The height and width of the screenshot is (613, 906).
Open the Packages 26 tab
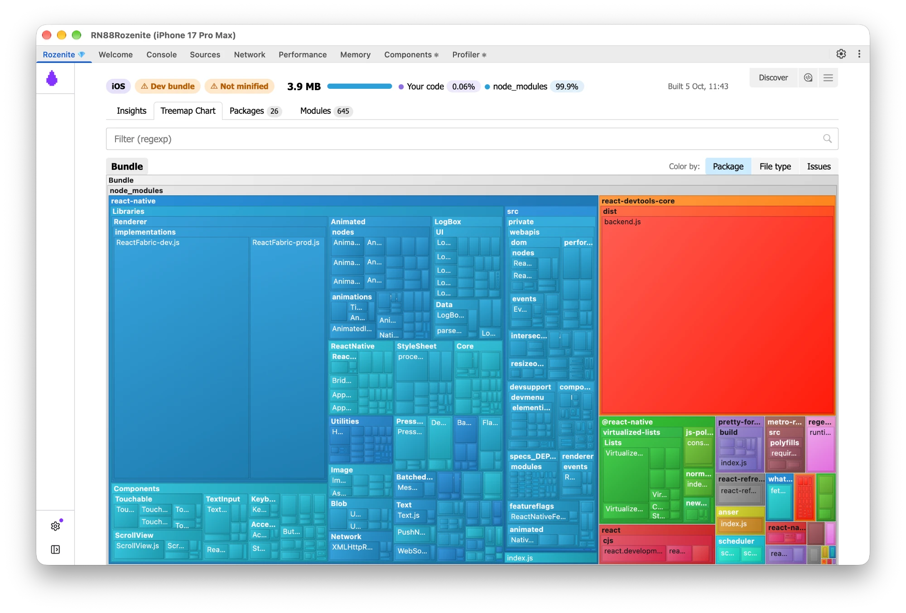click(x=255, y=111)
